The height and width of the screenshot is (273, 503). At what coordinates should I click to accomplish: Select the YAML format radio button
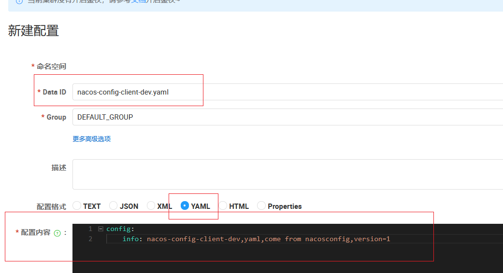point(185,205)
